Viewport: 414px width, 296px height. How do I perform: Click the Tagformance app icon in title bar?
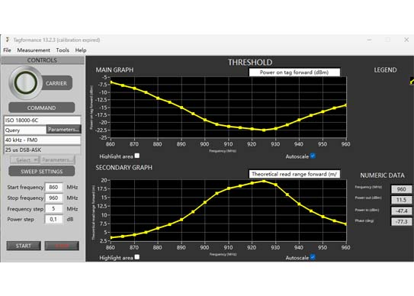tap(8, 40)
